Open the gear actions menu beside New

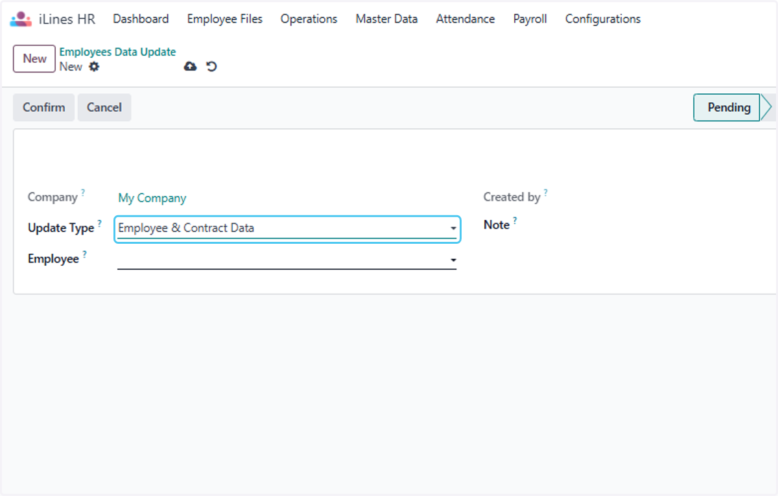(94, 67)
